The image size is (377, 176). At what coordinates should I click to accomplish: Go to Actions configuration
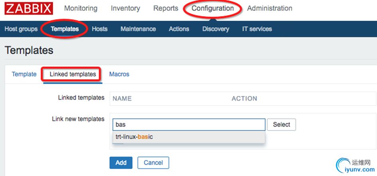(x=179, y=29)
